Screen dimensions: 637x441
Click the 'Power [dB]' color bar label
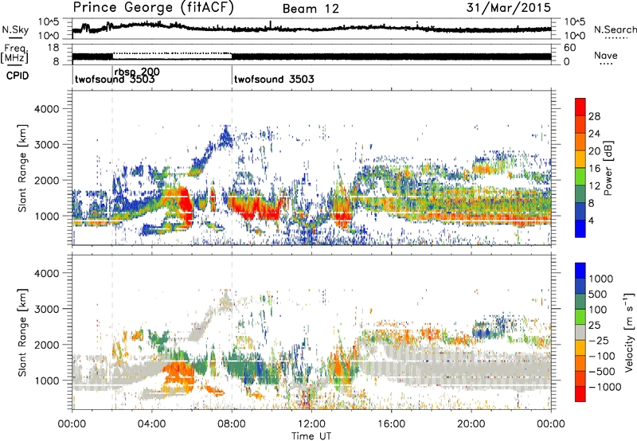(608, 168)
